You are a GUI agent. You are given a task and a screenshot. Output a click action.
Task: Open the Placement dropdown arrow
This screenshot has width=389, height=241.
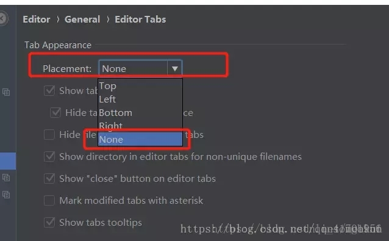(174, 68)
